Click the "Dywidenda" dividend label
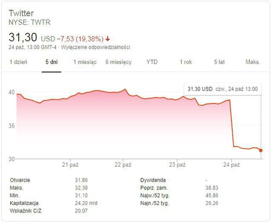The image size is (271, 222). [x=153, y=180]
